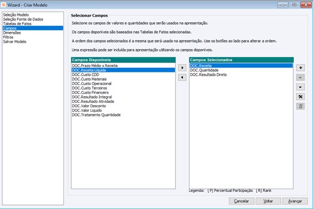Click the Campos Selecionados header

coord(241,60)
